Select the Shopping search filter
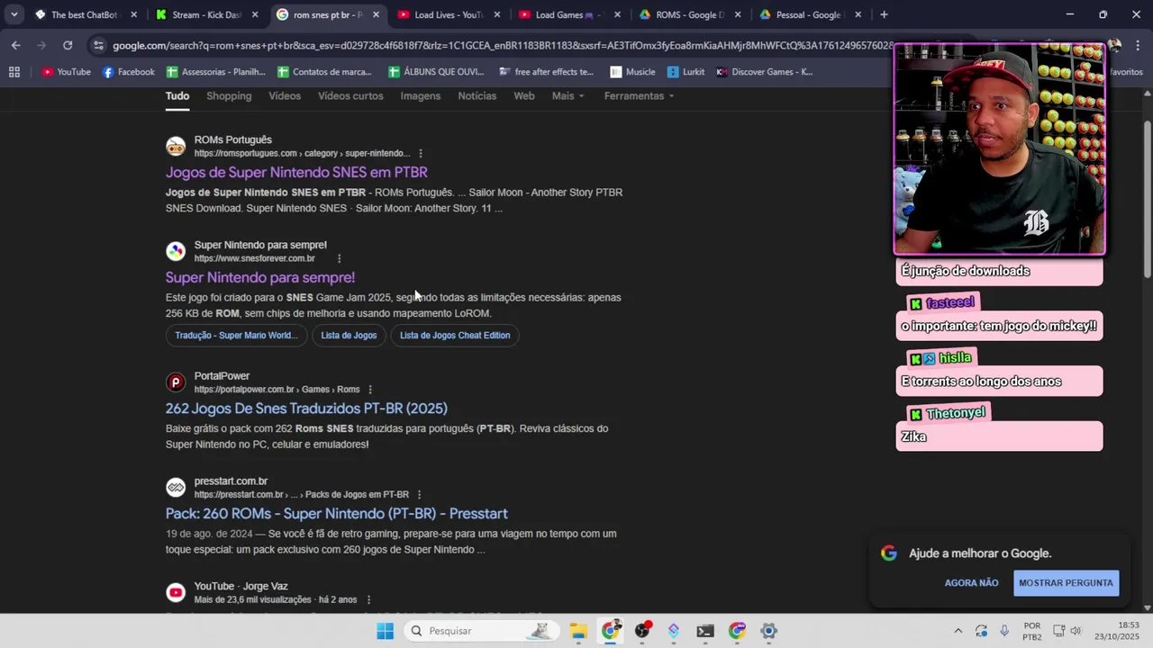Screen dimensions: 1153x648 click(x=229, y=96)
